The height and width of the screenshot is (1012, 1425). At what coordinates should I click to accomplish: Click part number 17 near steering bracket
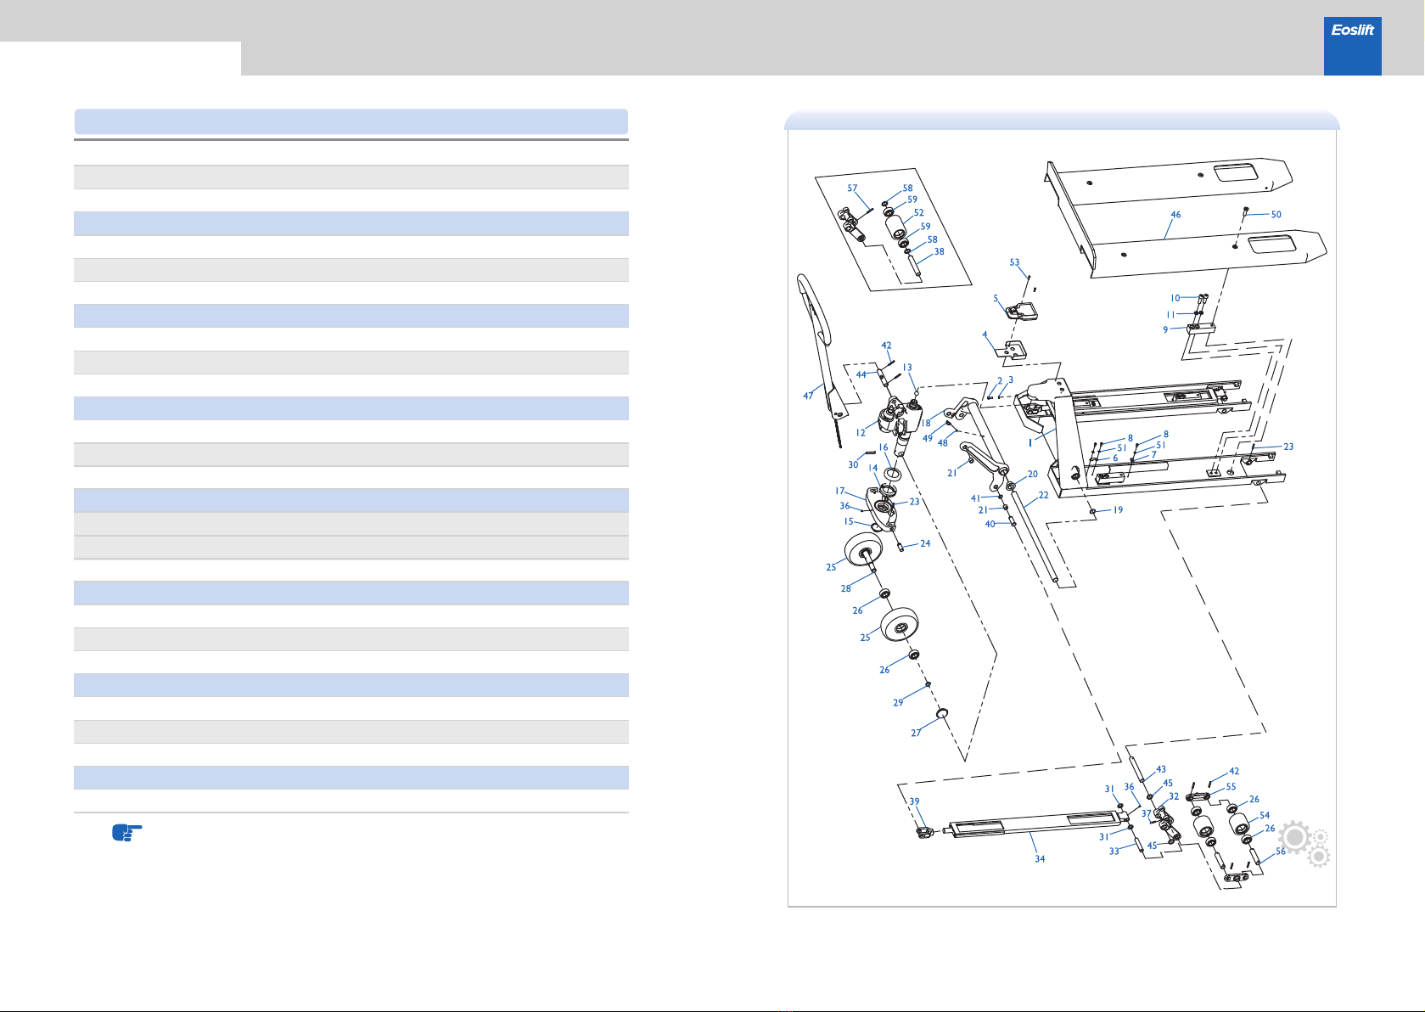[x=839, y=491]
